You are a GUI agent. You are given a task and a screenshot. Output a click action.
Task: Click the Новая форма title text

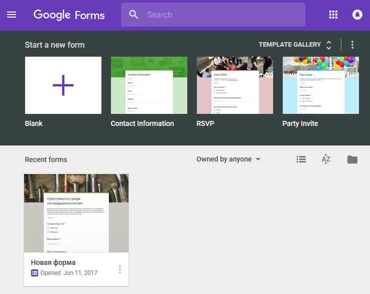pos(53,262)
